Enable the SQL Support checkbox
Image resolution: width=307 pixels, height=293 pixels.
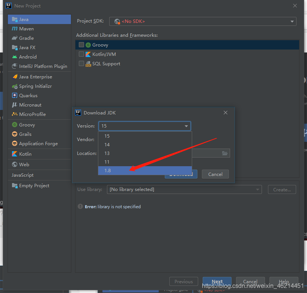tap(81, 63)
